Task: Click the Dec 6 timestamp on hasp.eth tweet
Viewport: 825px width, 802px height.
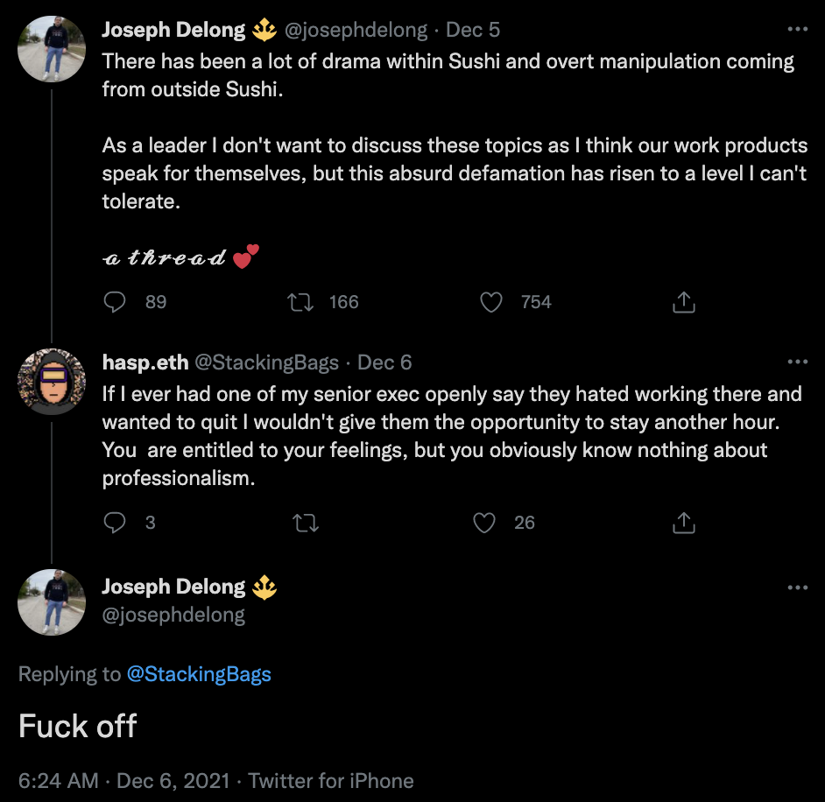Action: (384, 362)
